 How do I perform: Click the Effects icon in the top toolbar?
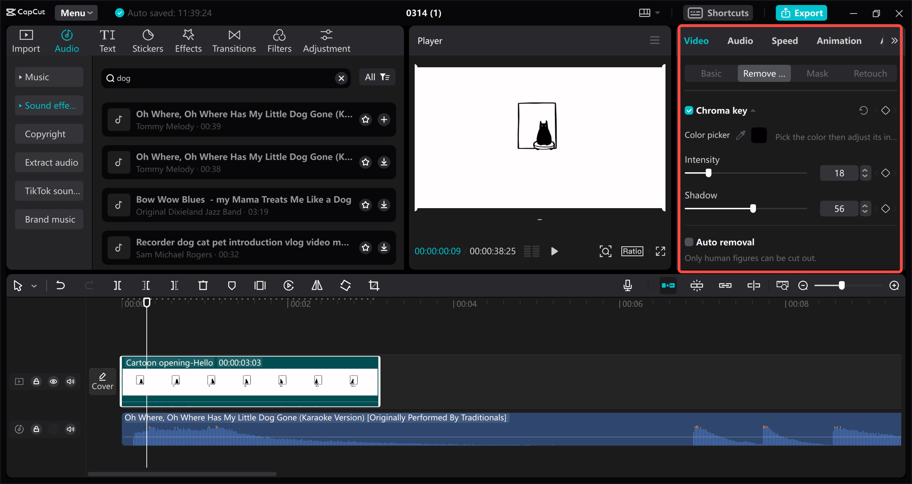pyautogui.click(x=188, y=40)
